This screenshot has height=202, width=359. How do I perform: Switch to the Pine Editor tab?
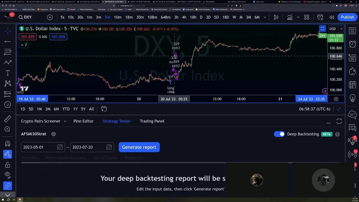(x=83, y=121)
